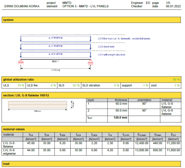
Task: Click the 'Engineer' label in the header
Action: click(x=137, y=3)
